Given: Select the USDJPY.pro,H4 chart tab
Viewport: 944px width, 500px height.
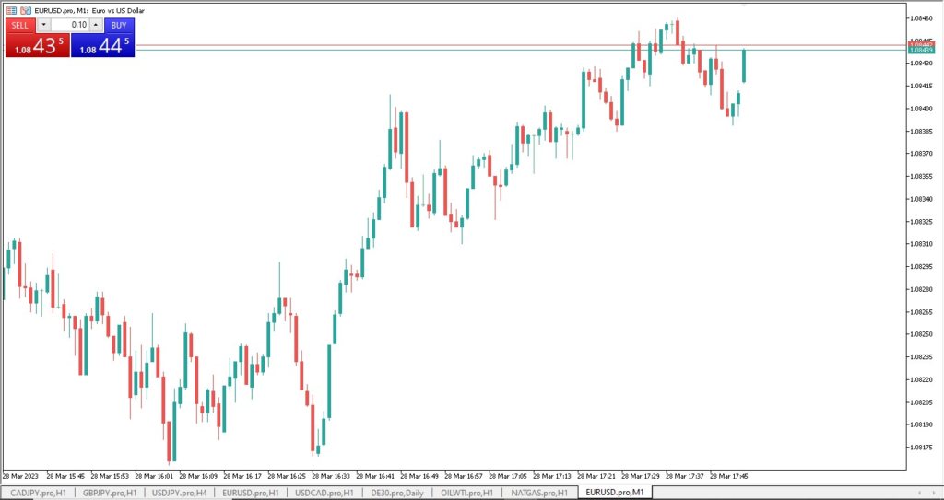Looking at the screenshot, I should 180,493.
